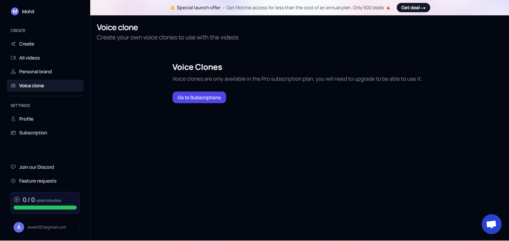509x241 pixels.
Task: Click the bell icon in launch banner
Action: pyautogui.click(x=172, y=8)
